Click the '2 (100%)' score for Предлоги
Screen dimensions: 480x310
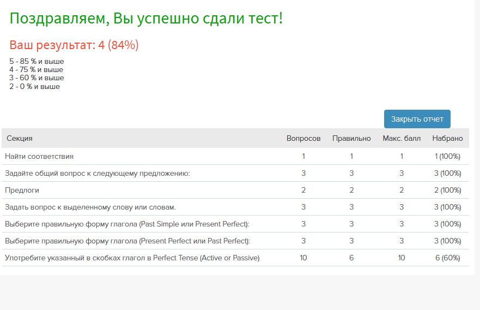[x=447, y=190]
